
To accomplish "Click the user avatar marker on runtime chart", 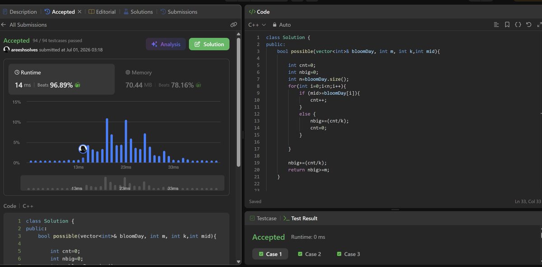I will (83, 149).
